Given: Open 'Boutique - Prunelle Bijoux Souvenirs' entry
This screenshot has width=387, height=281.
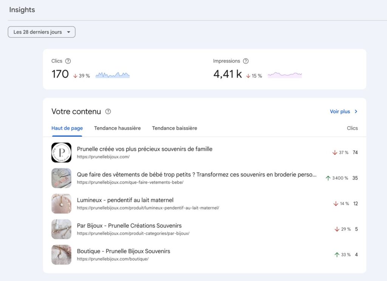Looking at the screenshot, I should [x=124, y=251].
